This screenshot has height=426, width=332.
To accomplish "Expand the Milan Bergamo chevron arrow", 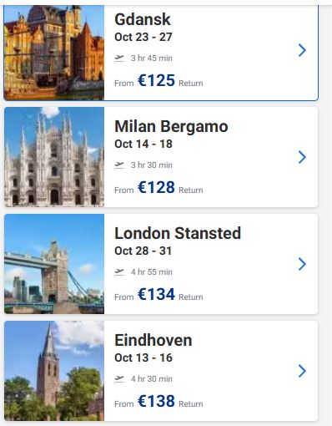I will point(302,157).
